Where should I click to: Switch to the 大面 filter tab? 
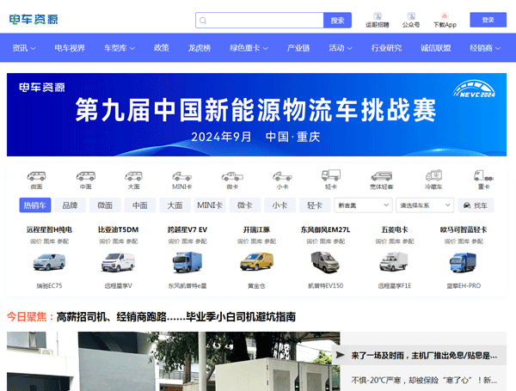[175, 205]
